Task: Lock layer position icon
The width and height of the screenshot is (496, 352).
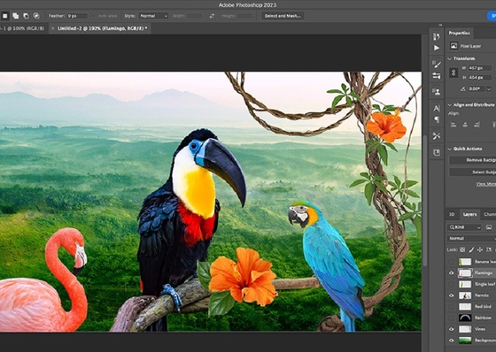Action: click(x=480, y=249)
